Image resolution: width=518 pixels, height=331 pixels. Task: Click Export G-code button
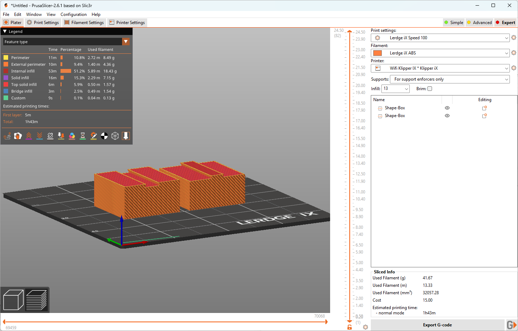[x=437, y=325]
